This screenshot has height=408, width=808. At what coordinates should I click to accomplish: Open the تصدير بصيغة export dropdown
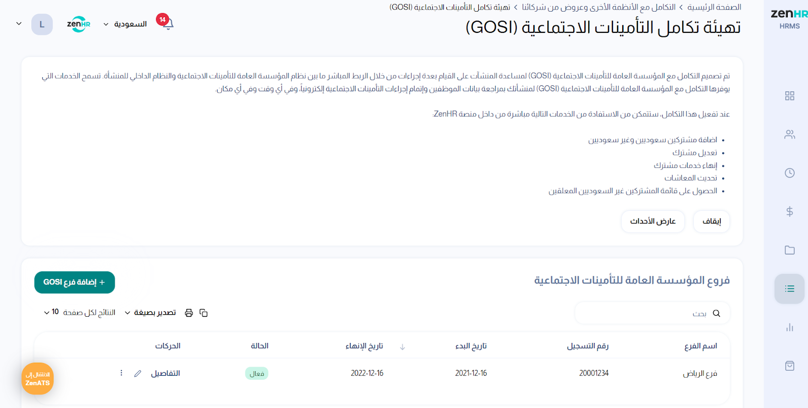150,313
